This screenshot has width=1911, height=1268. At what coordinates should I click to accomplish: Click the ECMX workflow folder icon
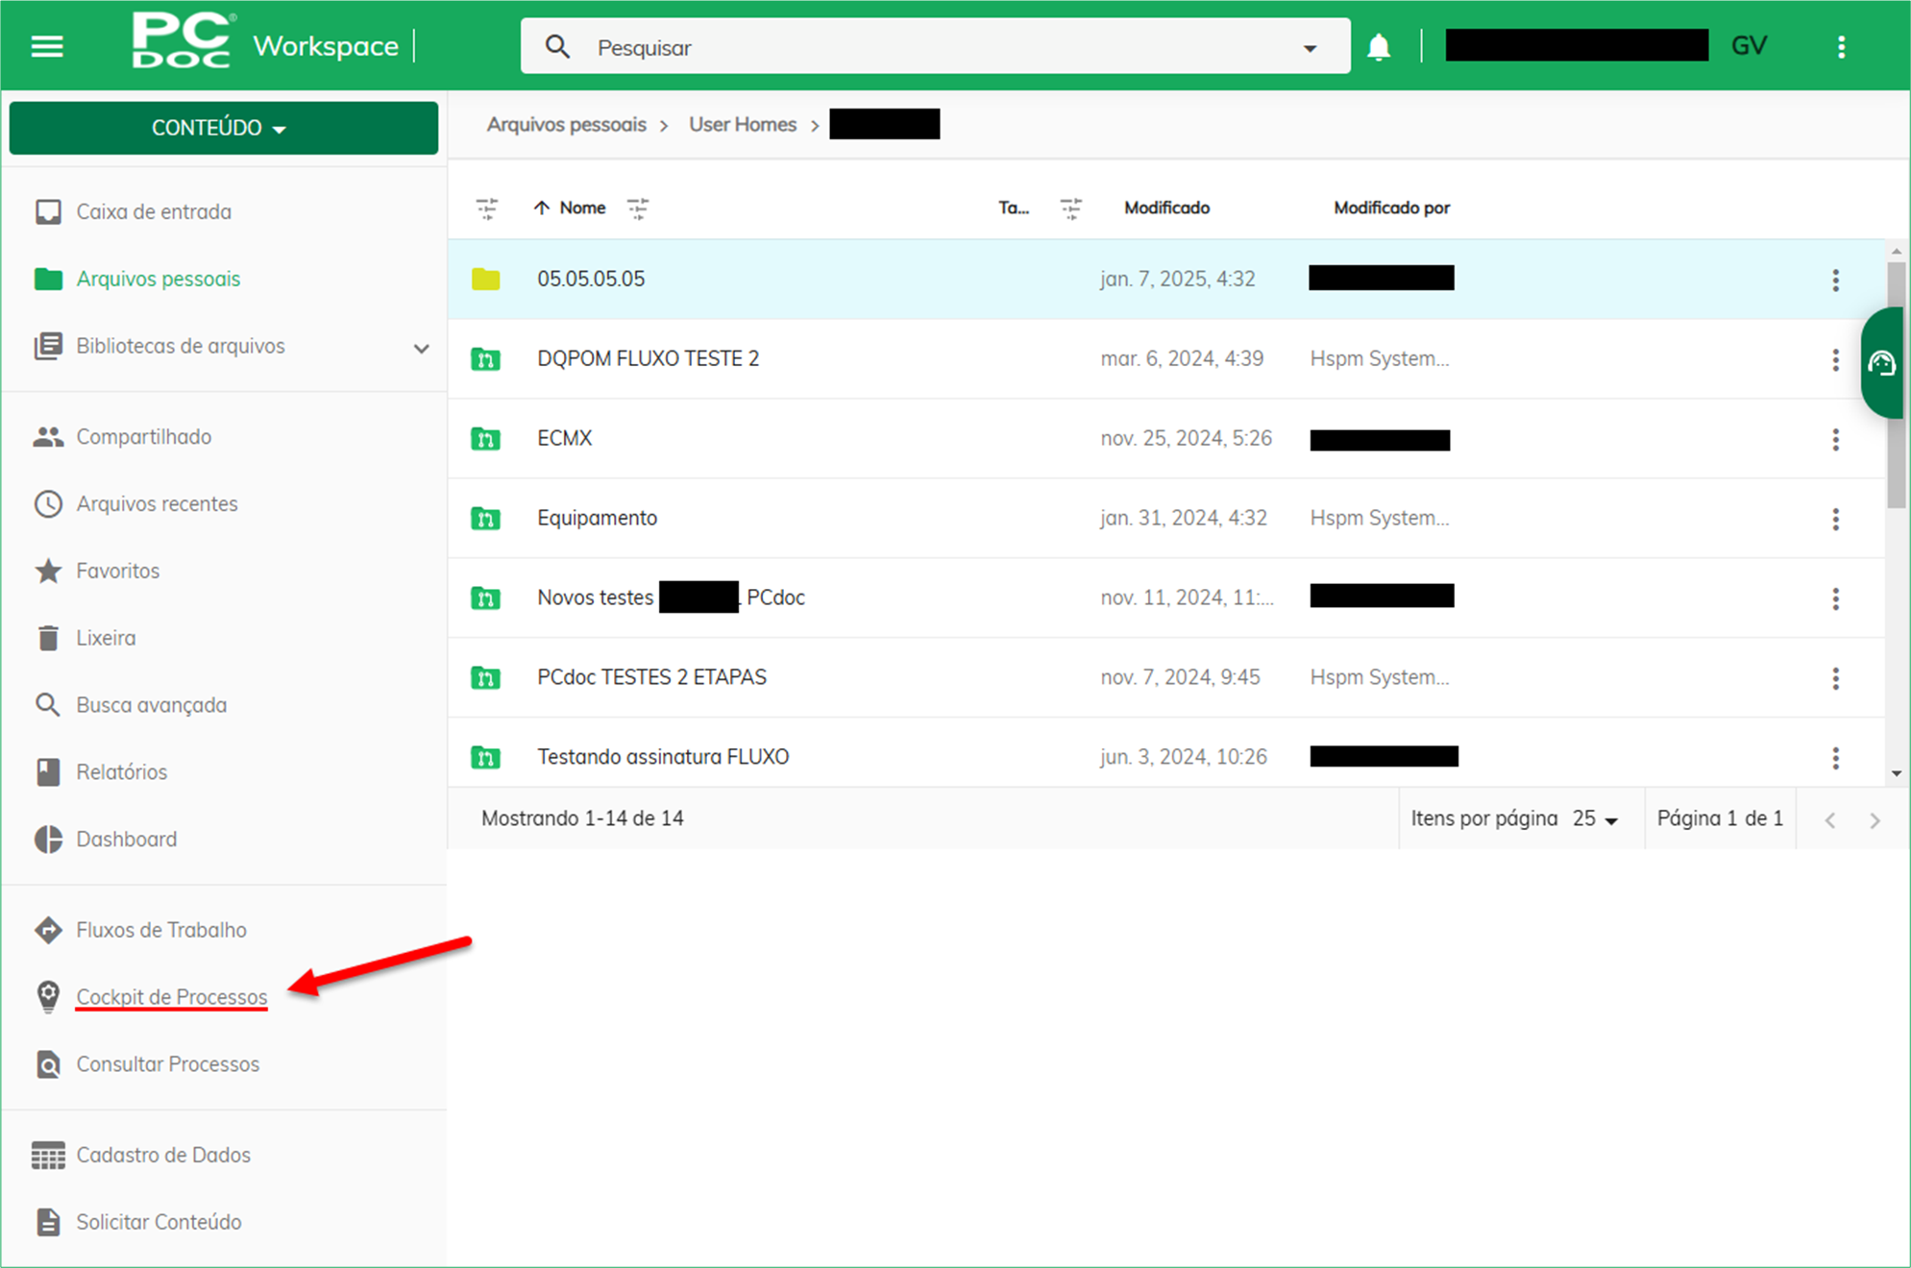[x=486, y=438]
